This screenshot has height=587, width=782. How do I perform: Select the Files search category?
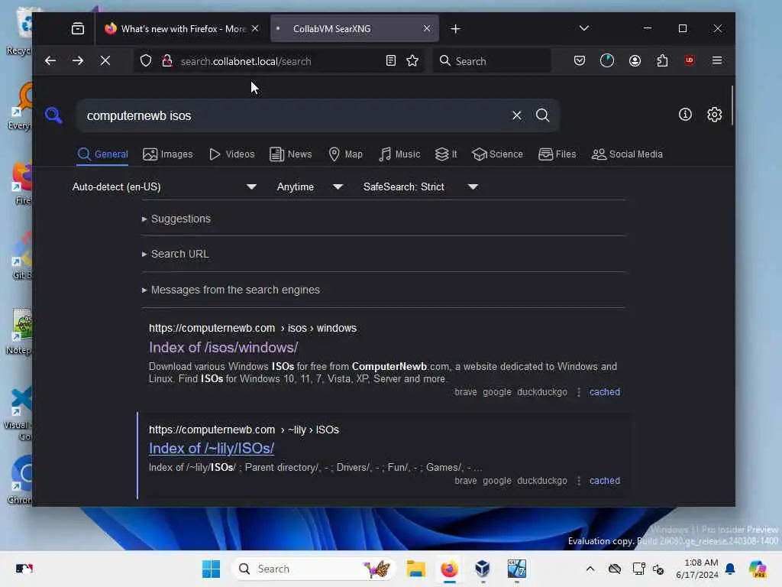point(557,154)
